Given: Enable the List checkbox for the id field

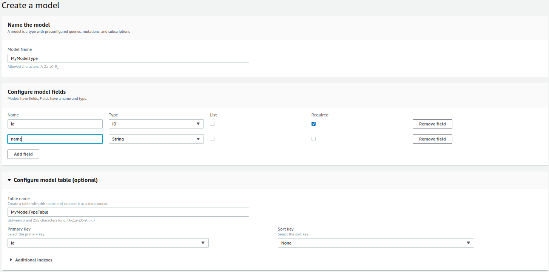Looking at the screenshot, I should 212,124.
